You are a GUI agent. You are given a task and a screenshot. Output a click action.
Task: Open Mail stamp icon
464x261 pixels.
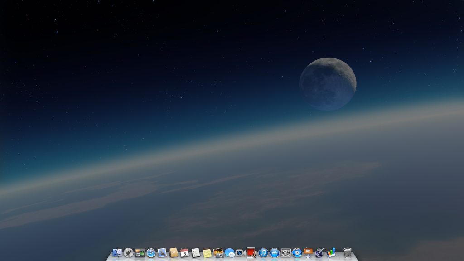tap(162, 253)
